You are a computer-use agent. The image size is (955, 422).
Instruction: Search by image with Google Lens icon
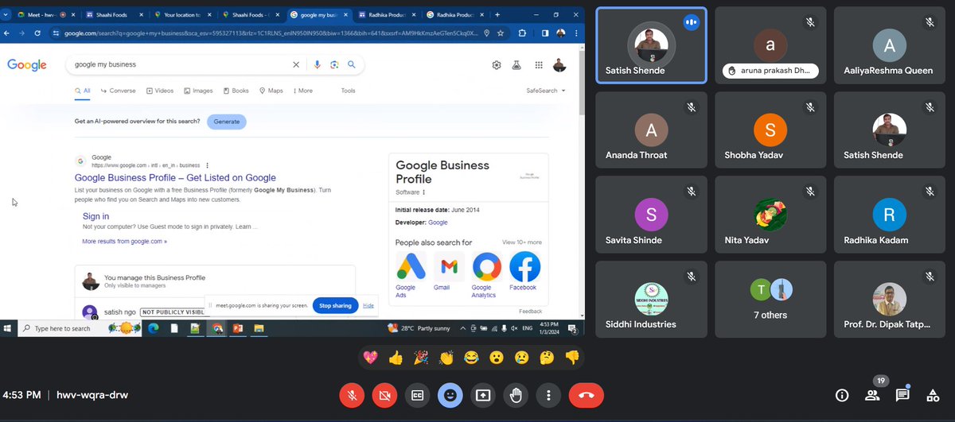(x=334, y=64)
